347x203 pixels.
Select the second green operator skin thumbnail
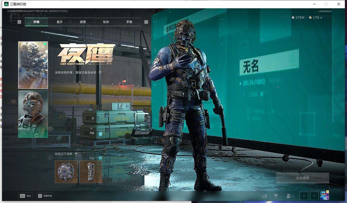tap(33, 114)
